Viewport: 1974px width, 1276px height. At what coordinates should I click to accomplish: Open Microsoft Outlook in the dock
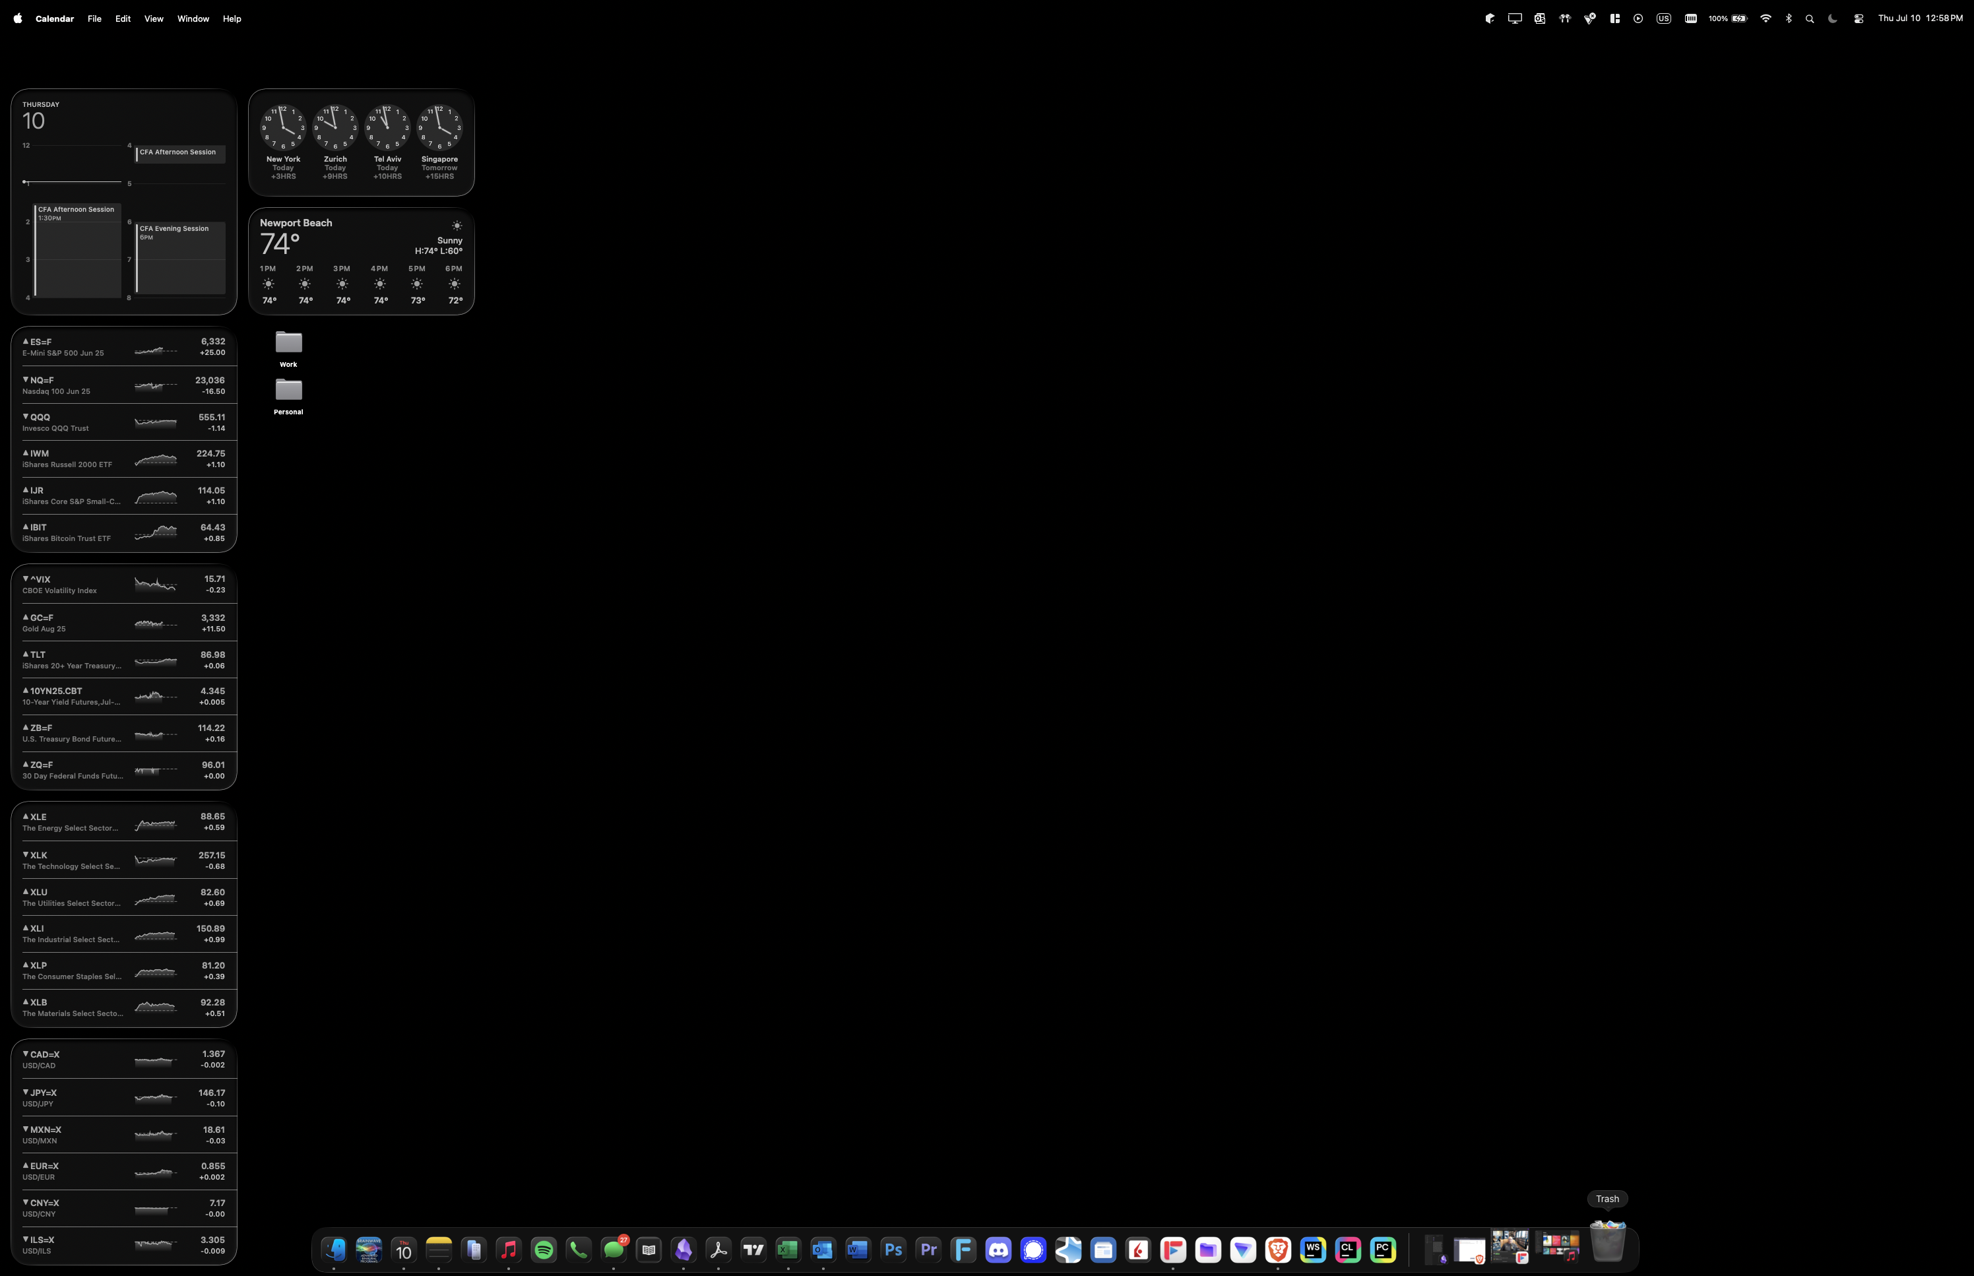point(823,1250)
